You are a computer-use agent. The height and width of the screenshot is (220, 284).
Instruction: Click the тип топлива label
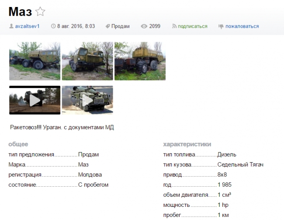[x=179, y=155]
